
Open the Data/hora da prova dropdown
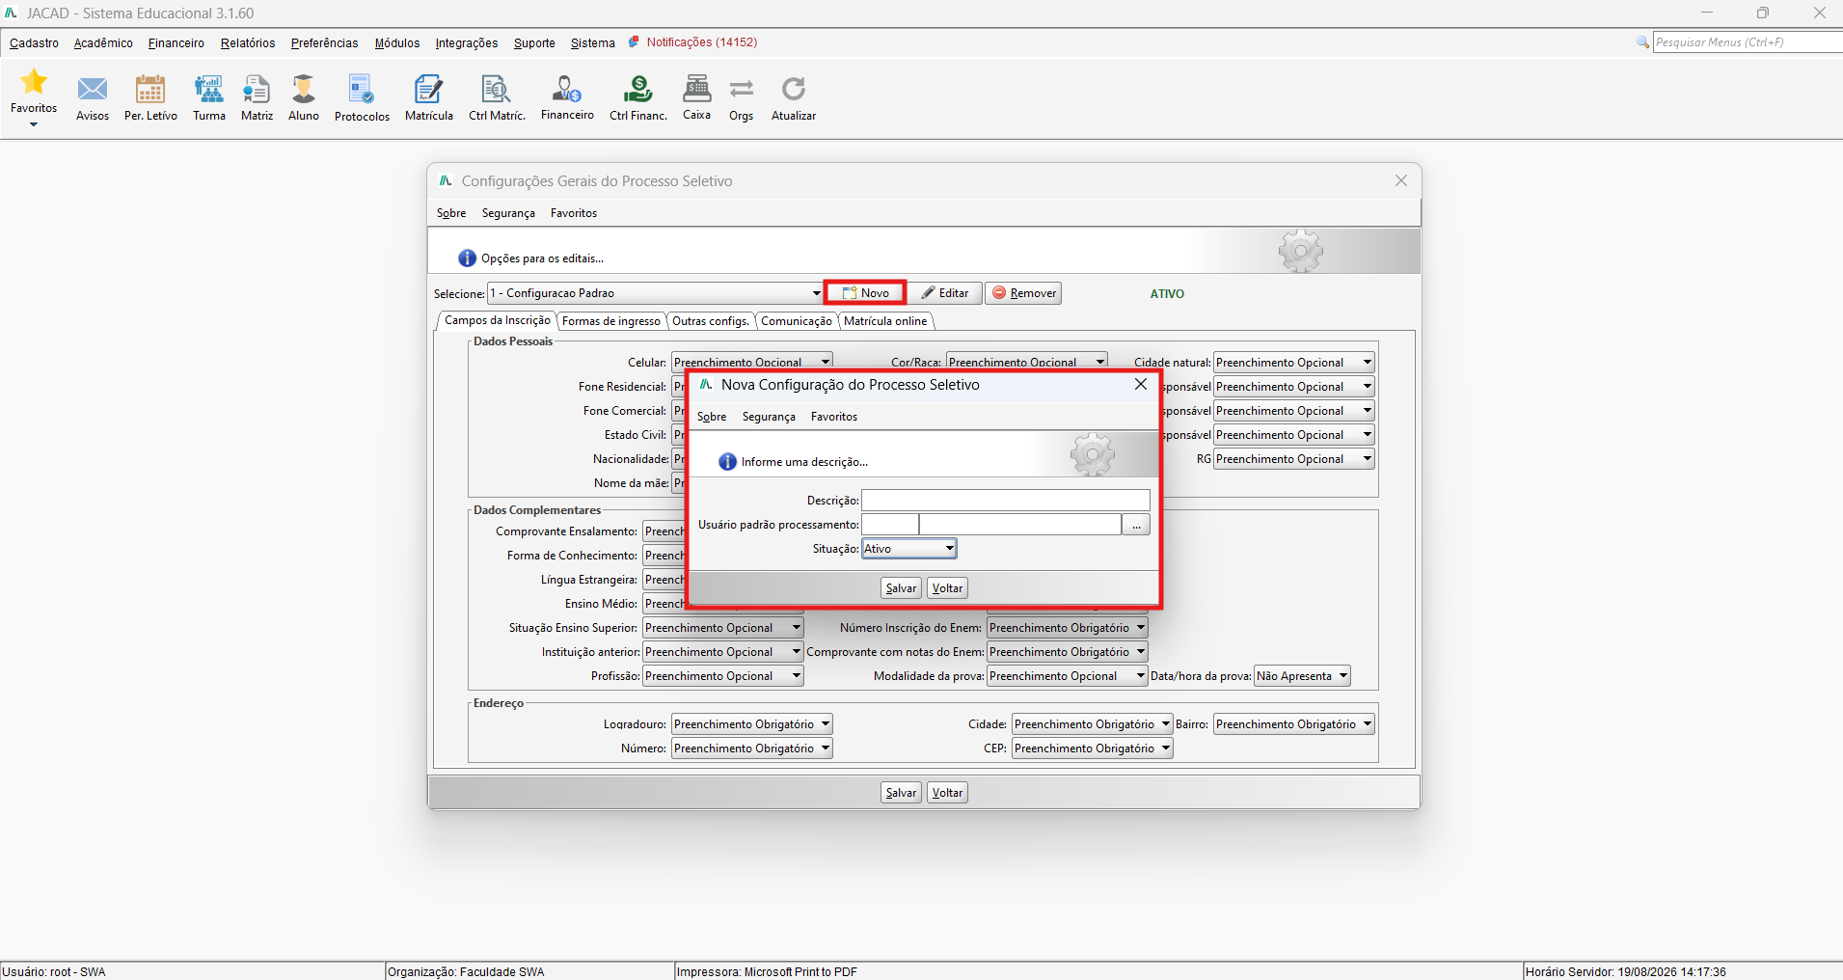point(1302,676)
